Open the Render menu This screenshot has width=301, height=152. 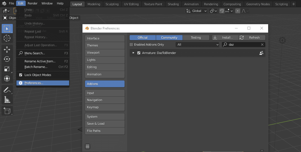32,3
